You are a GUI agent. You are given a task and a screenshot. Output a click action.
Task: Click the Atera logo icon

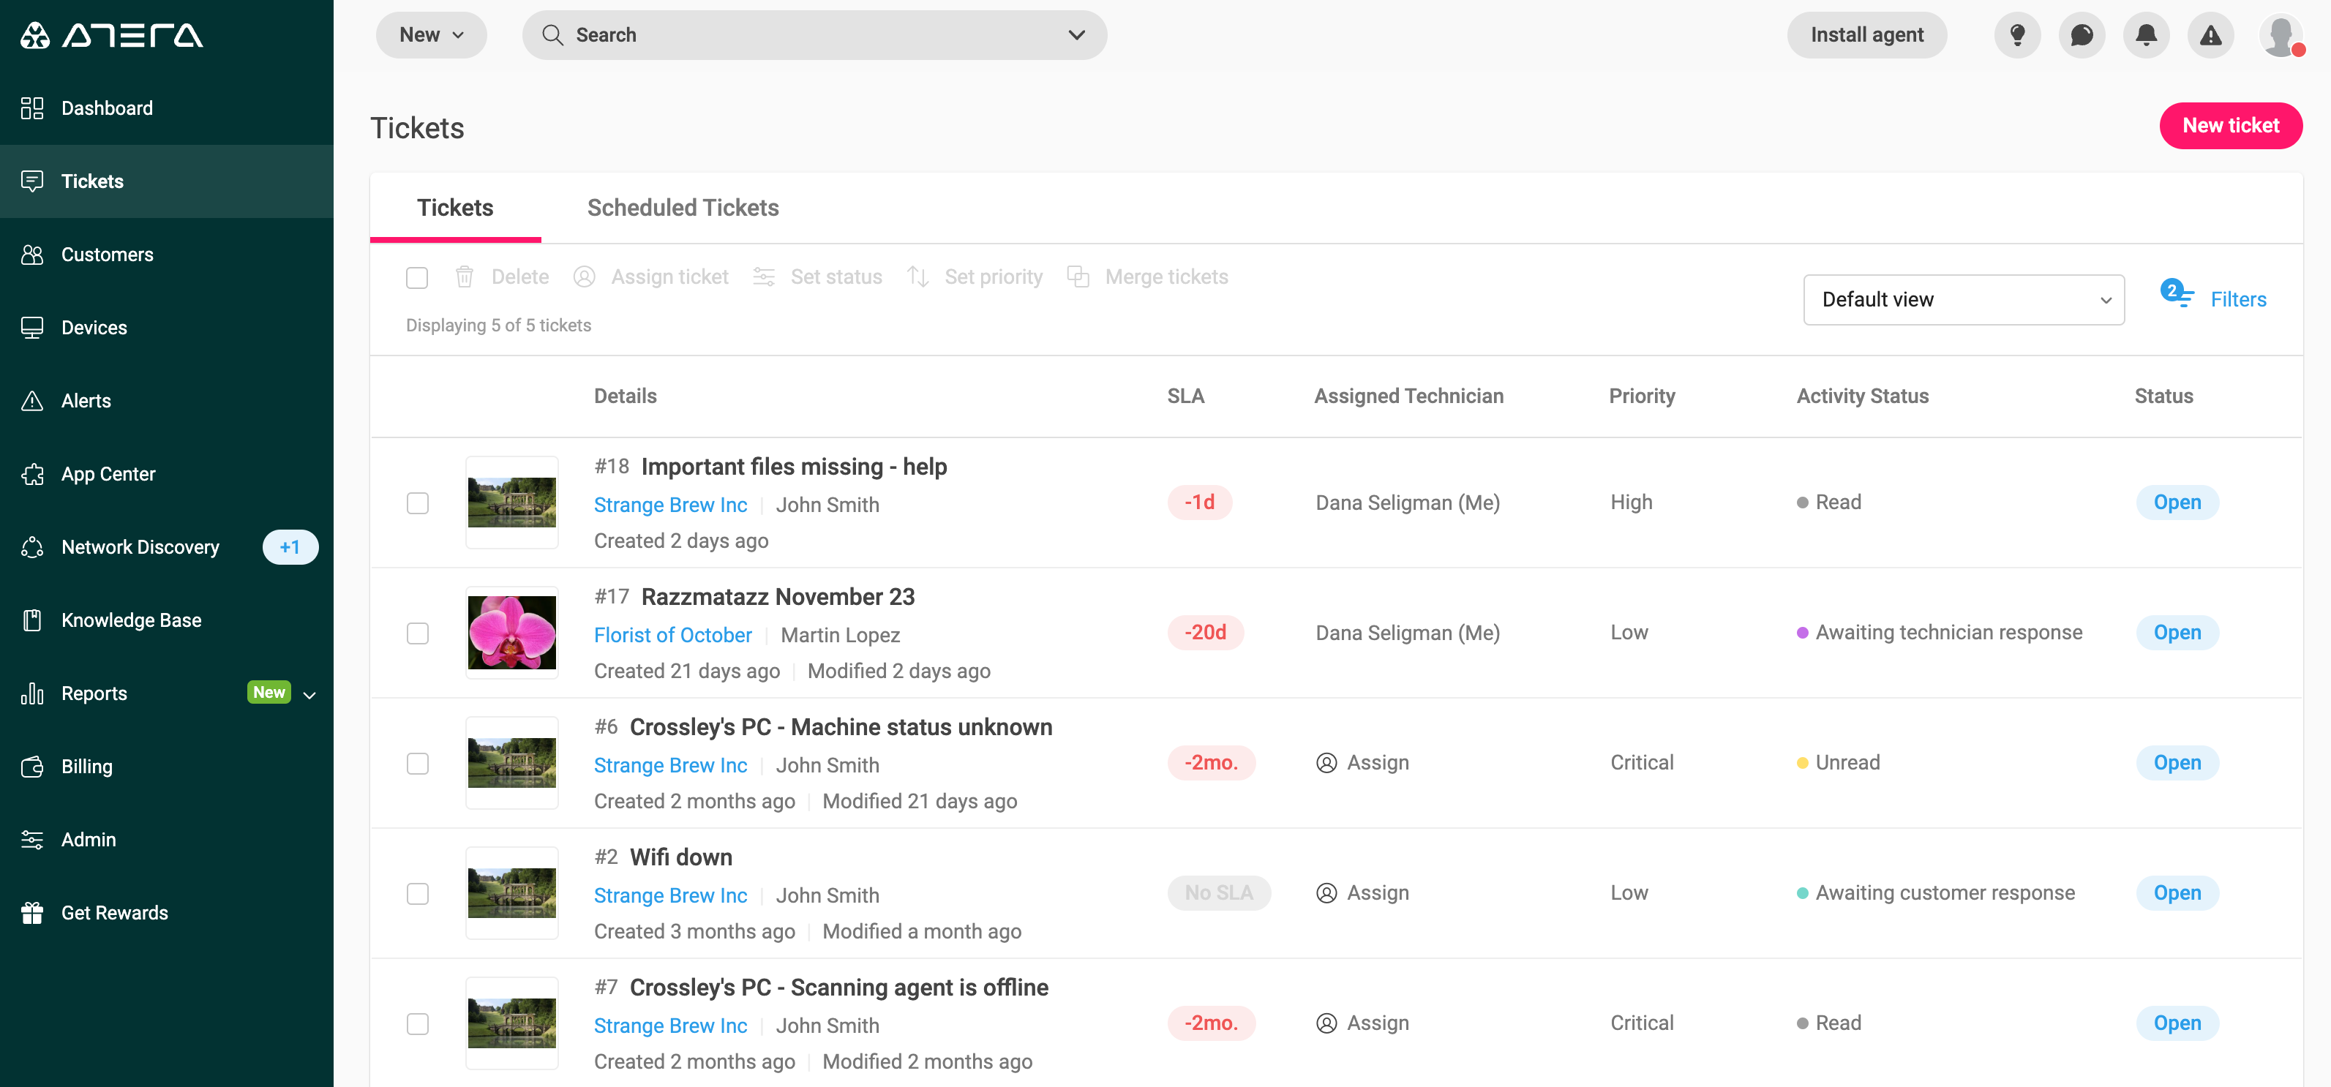34,35
